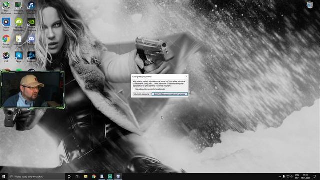The height and width of the screenshot is (180, 320).
Task: Click the microphone tray icon
Action: [x=284, y=176]
